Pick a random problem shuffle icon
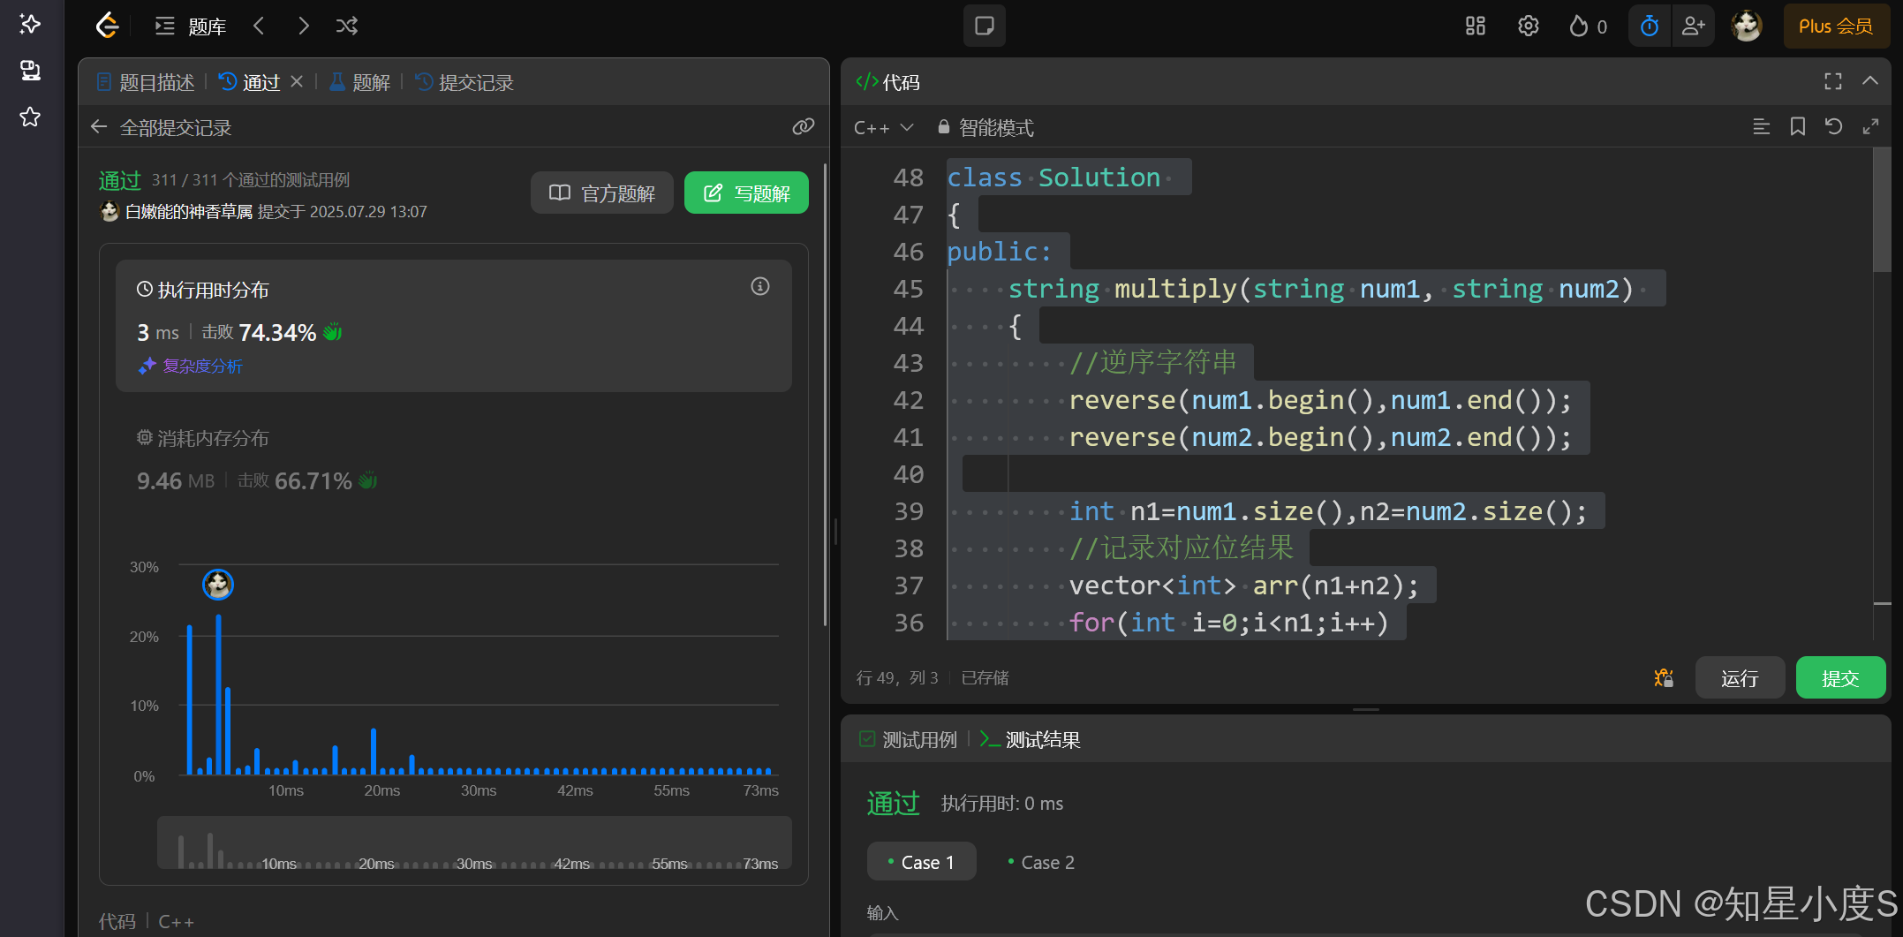The image size is (1903, 937). 347,26
